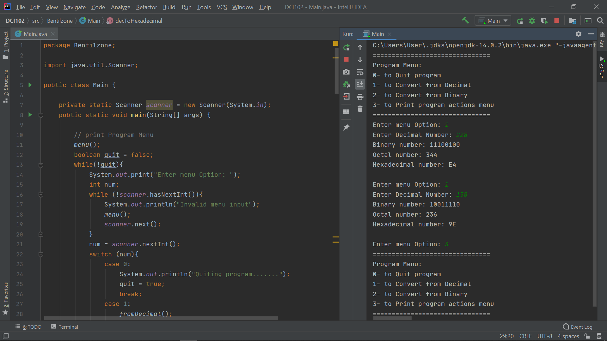Click run gutter icon at main method line
The width and height of the screenshot is (607, 341).
[x=30, y=115]
